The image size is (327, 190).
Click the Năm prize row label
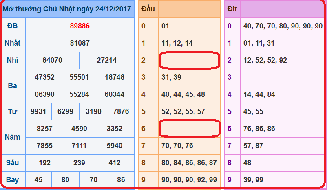[x=13, y=137]
